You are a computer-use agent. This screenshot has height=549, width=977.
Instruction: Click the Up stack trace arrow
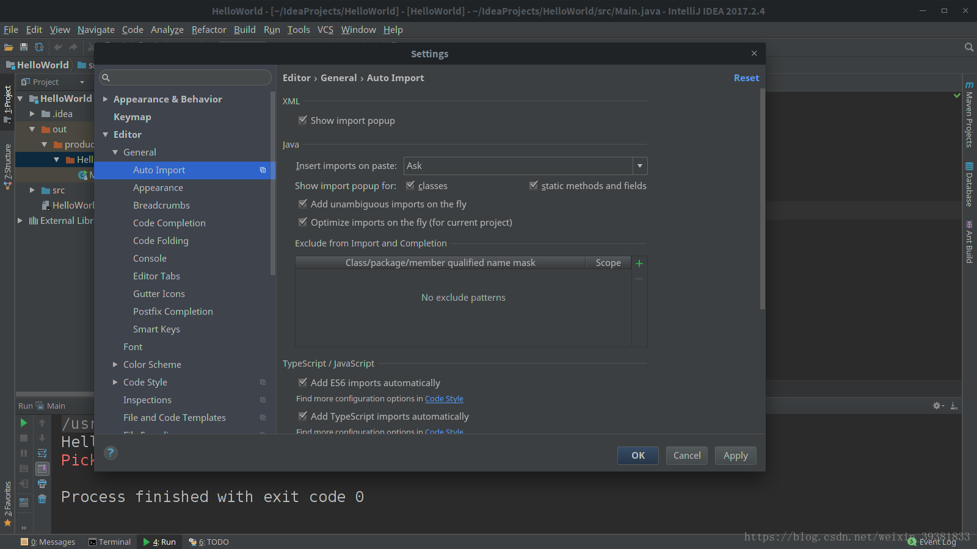[x=42, y=423]
